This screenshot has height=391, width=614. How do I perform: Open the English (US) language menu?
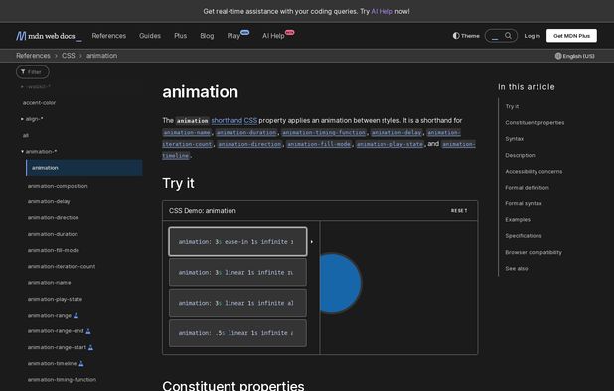click(575, 56)
